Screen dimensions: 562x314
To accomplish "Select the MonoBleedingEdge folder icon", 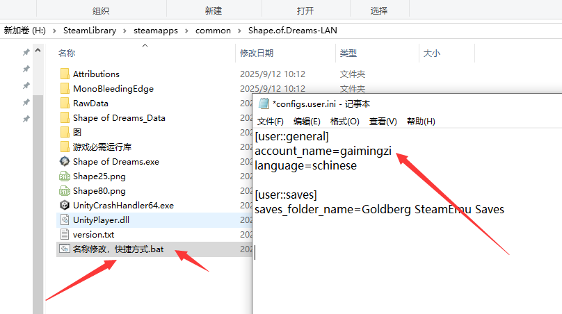I will (65, 89).
